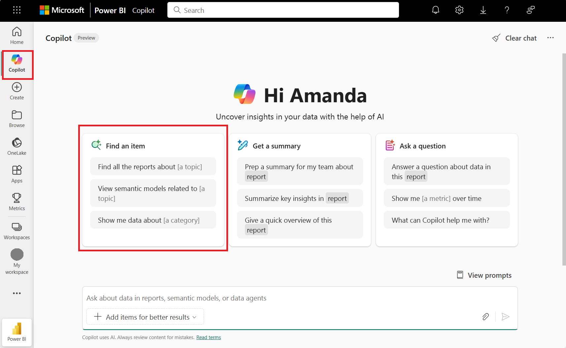Open Metrics in sidebar
The height and width of the screenshot is (348, 566).
pyautogui.click(x=17, y=202)
